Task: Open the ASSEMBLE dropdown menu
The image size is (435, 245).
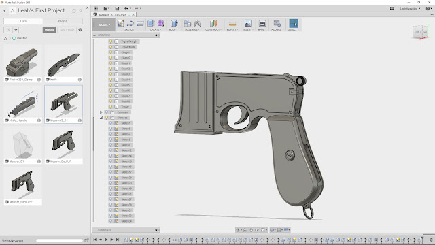Action: tap(192, 29)
